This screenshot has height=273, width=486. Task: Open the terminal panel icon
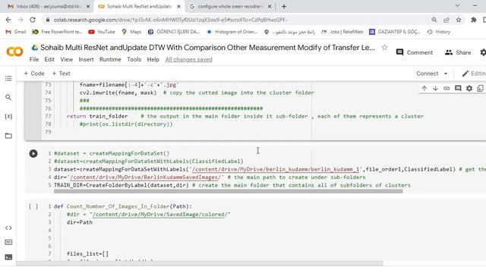[x=8, y=257]
